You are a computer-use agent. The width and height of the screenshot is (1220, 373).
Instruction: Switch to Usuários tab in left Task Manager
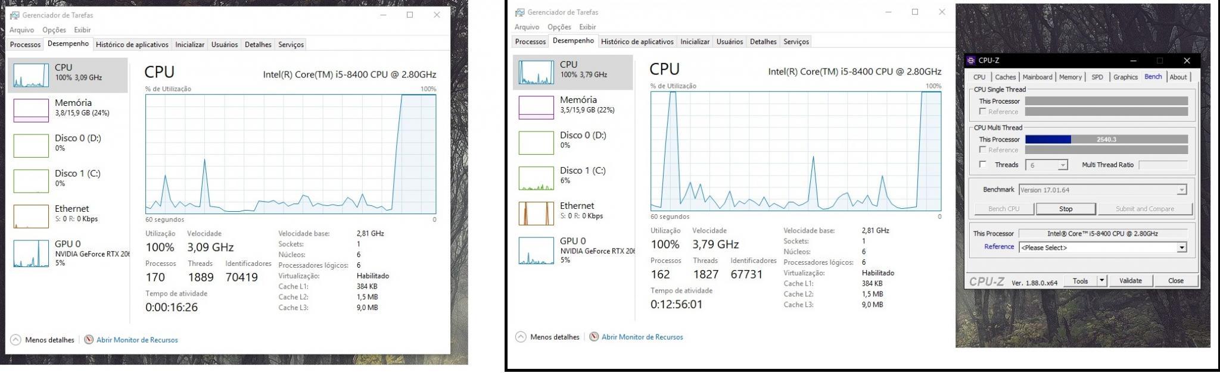tap(225, 45)
